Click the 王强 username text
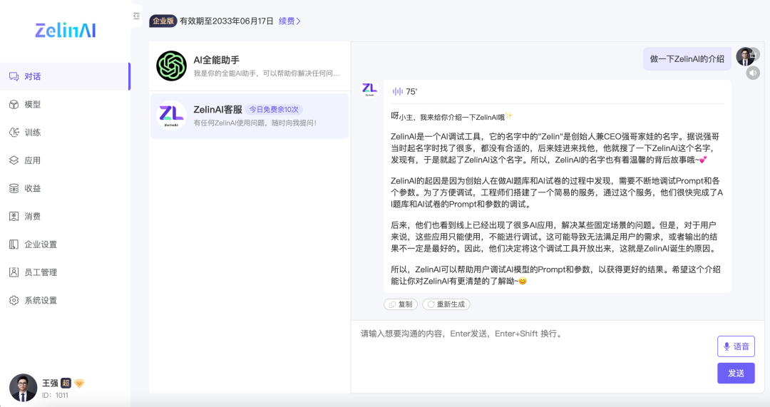770x407 pixels. click(x=50, y=383)
